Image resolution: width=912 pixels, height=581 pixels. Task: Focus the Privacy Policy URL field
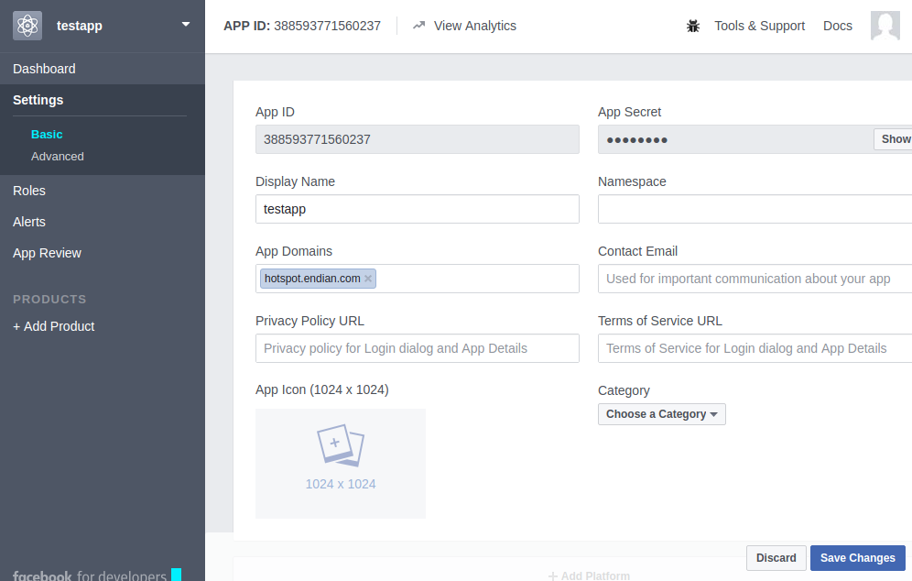[x=417, y=348]
